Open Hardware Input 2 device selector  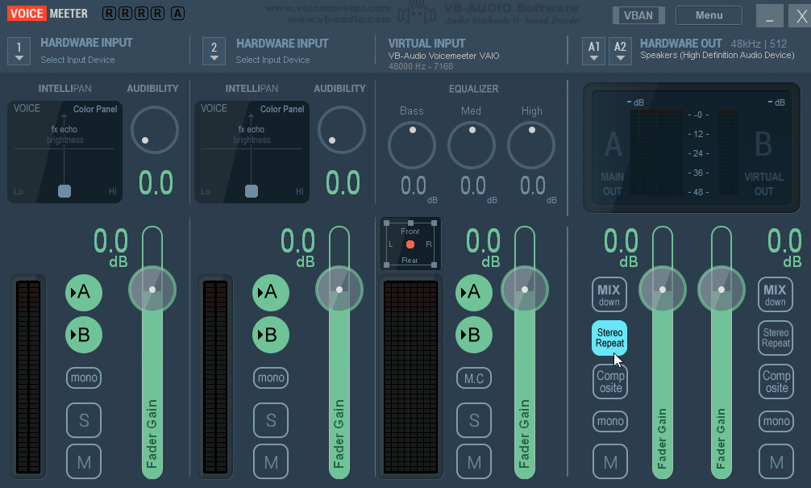(214, 52)
